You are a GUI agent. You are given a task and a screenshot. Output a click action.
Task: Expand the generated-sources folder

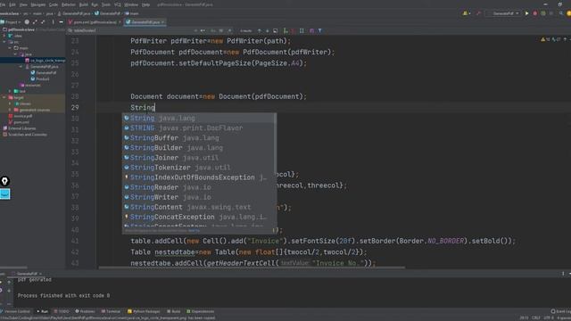(x=10, y=110)
